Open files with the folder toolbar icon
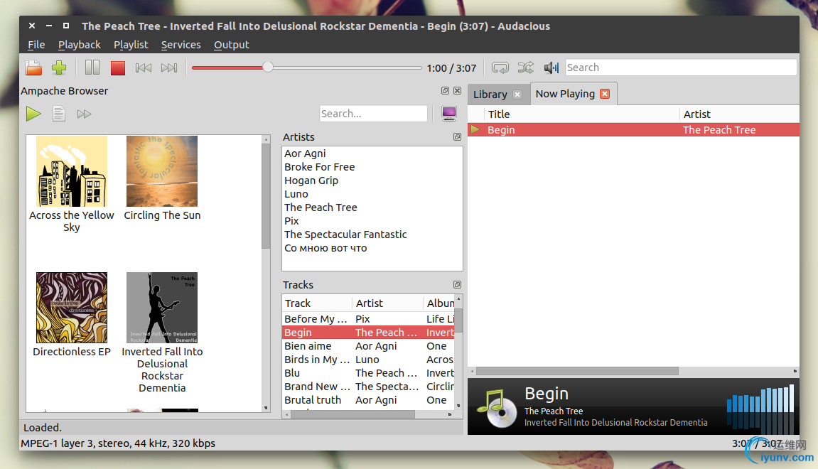 [33, 68]
